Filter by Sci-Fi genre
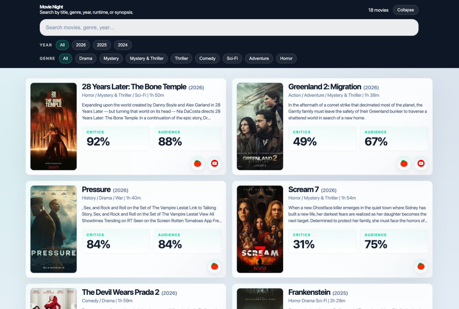459x309 pixels. [232, 59]
